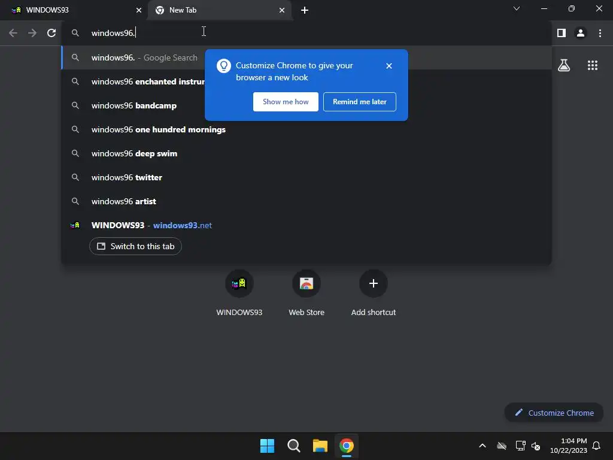Screen dimensions: 613x460
Task: Click the address bar input
Action: [307, 33]
